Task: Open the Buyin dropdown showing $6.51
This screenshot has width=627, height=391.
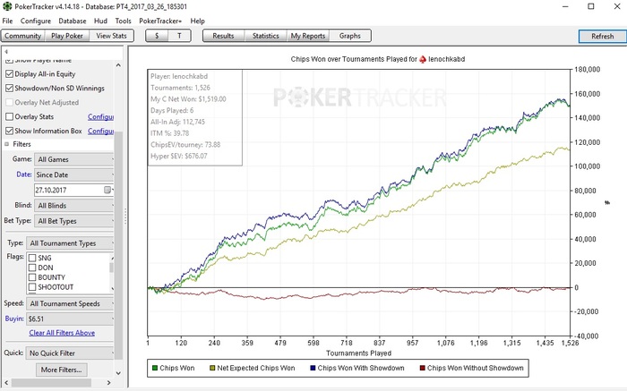Action: tap(70, 319)
